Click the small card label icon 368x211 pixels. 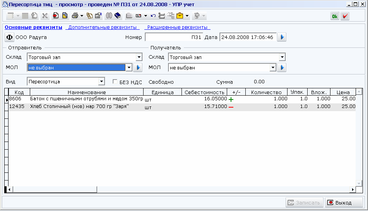tap(139, 16)
